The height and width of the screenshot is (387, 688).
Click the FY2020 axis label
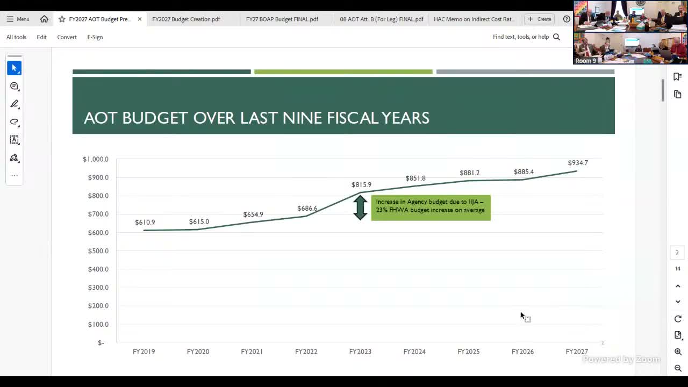tap(198, 352)
